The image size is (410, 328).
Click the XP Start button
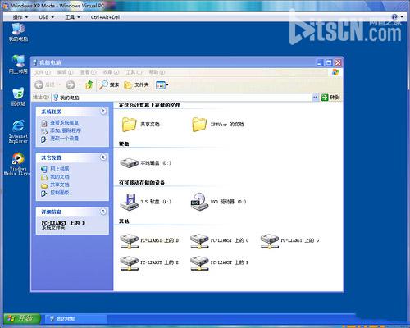(x=22, y=318)
